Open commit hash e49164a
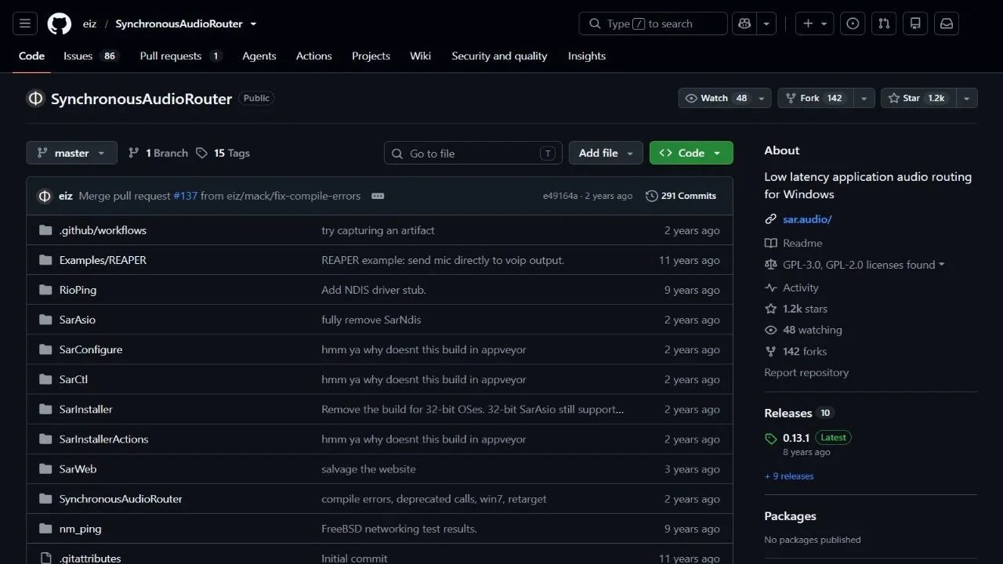 pyautogui.click(x=559, y=196)
